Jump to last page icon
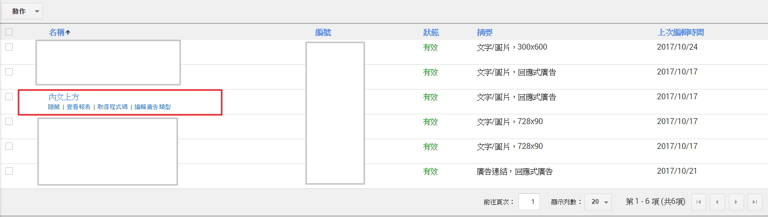 pos(754,202)
